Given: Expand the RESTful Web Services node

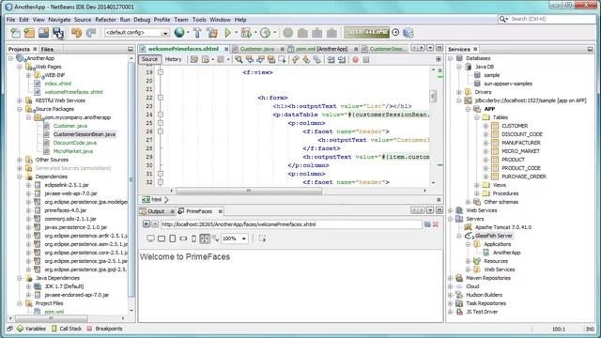Looking at the screenshot, I should click(20, 100).
